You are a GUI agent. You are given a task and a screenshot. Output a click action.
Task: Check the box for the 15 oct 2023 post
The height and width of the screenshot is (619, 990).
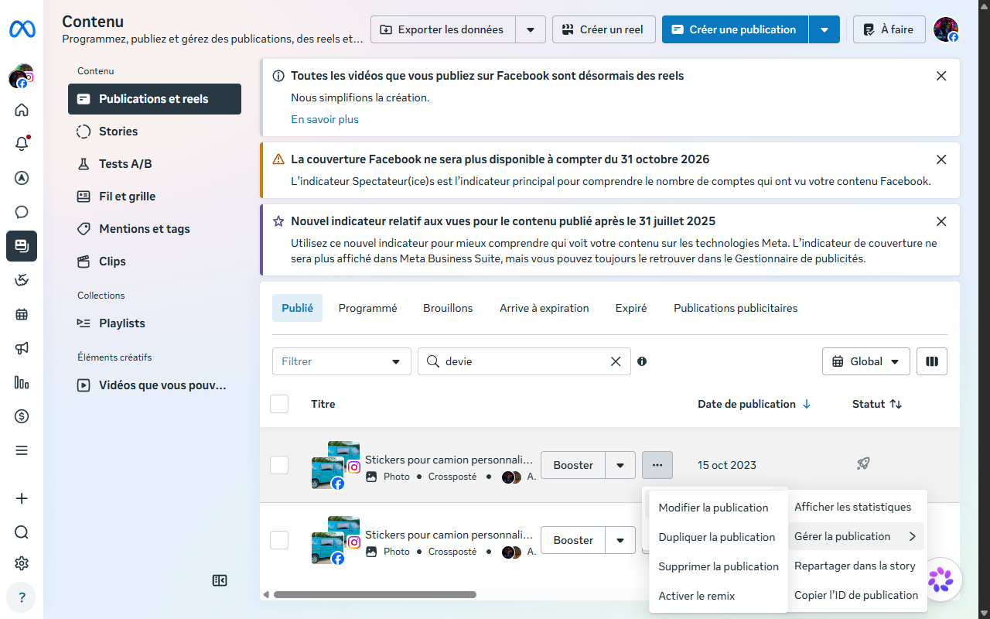tap(279, 465)
